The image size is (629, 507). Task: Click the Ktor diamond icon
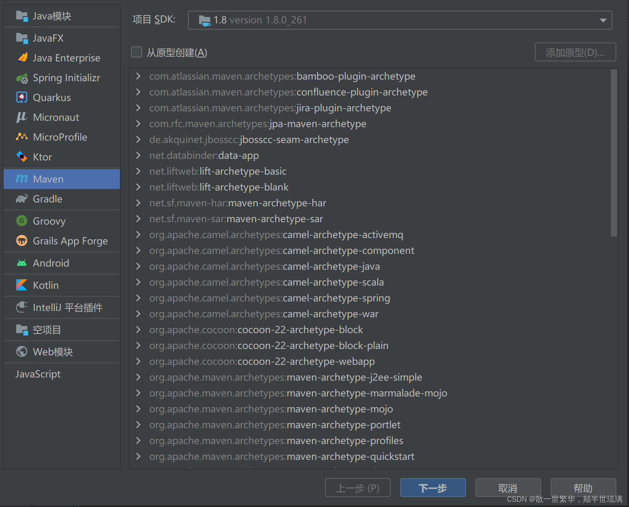[22, 157]
